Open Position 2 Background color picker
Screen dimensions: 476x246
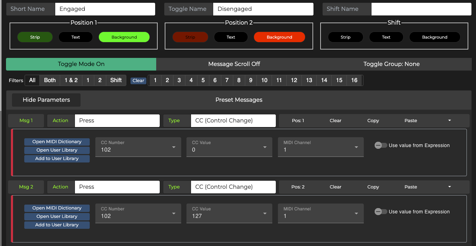279,37
